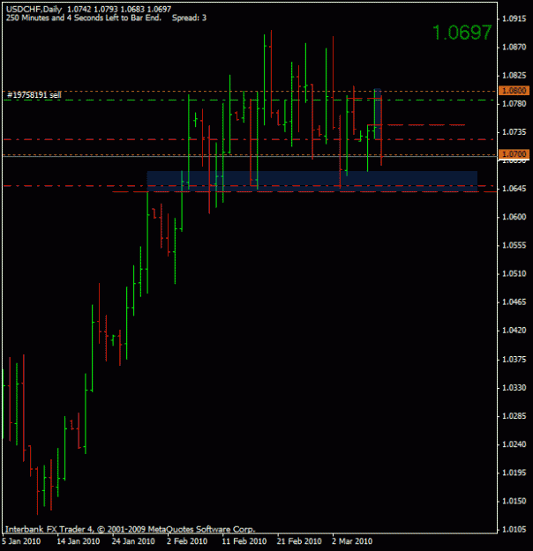Select the 1.0510 price scale label

point(514,274)
